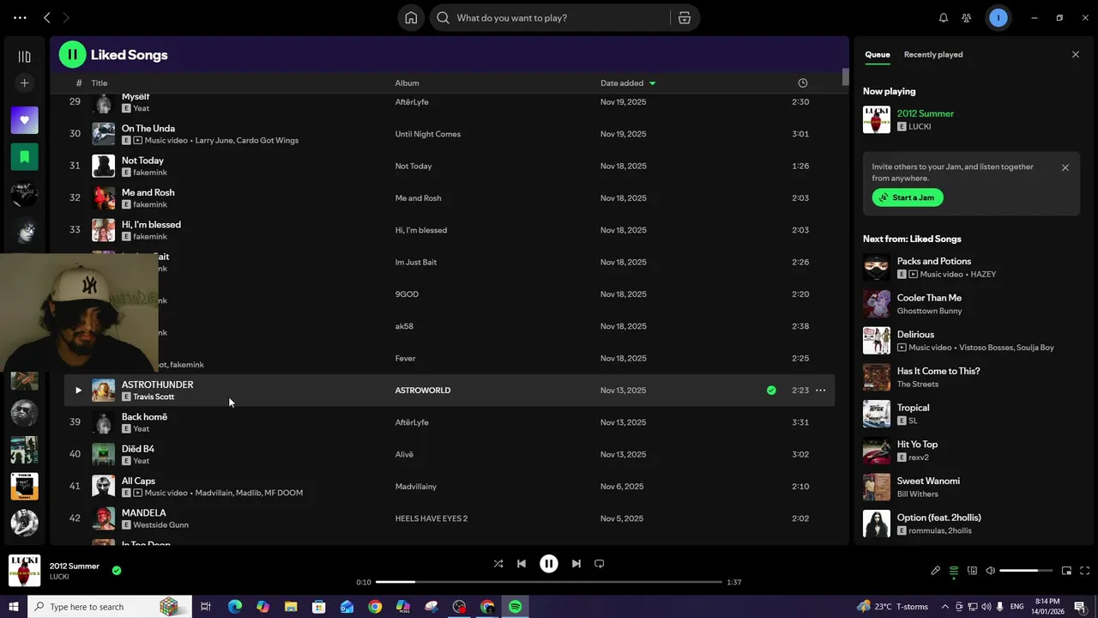This screenshot has width=1098, height=618.
Task: Open the What's New notifications bell
Action: [x=944, y=18]
